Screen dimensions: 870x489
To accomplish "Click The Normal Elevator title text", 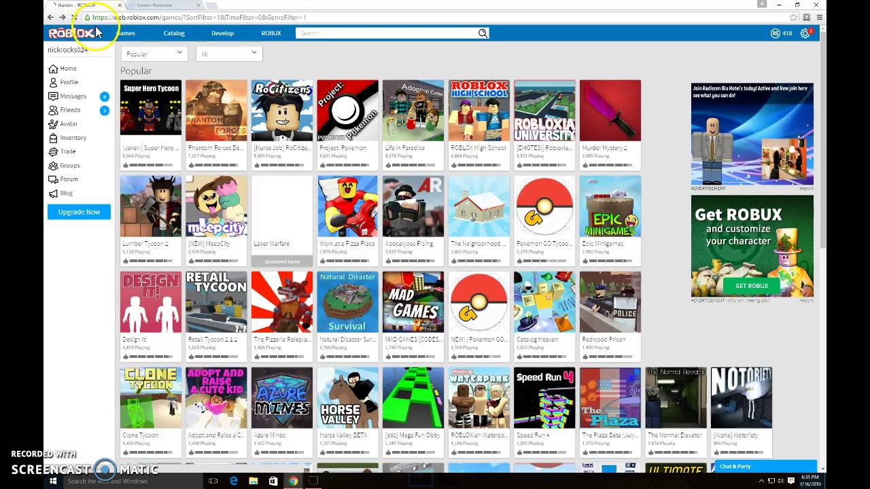I will pos(674,435).
